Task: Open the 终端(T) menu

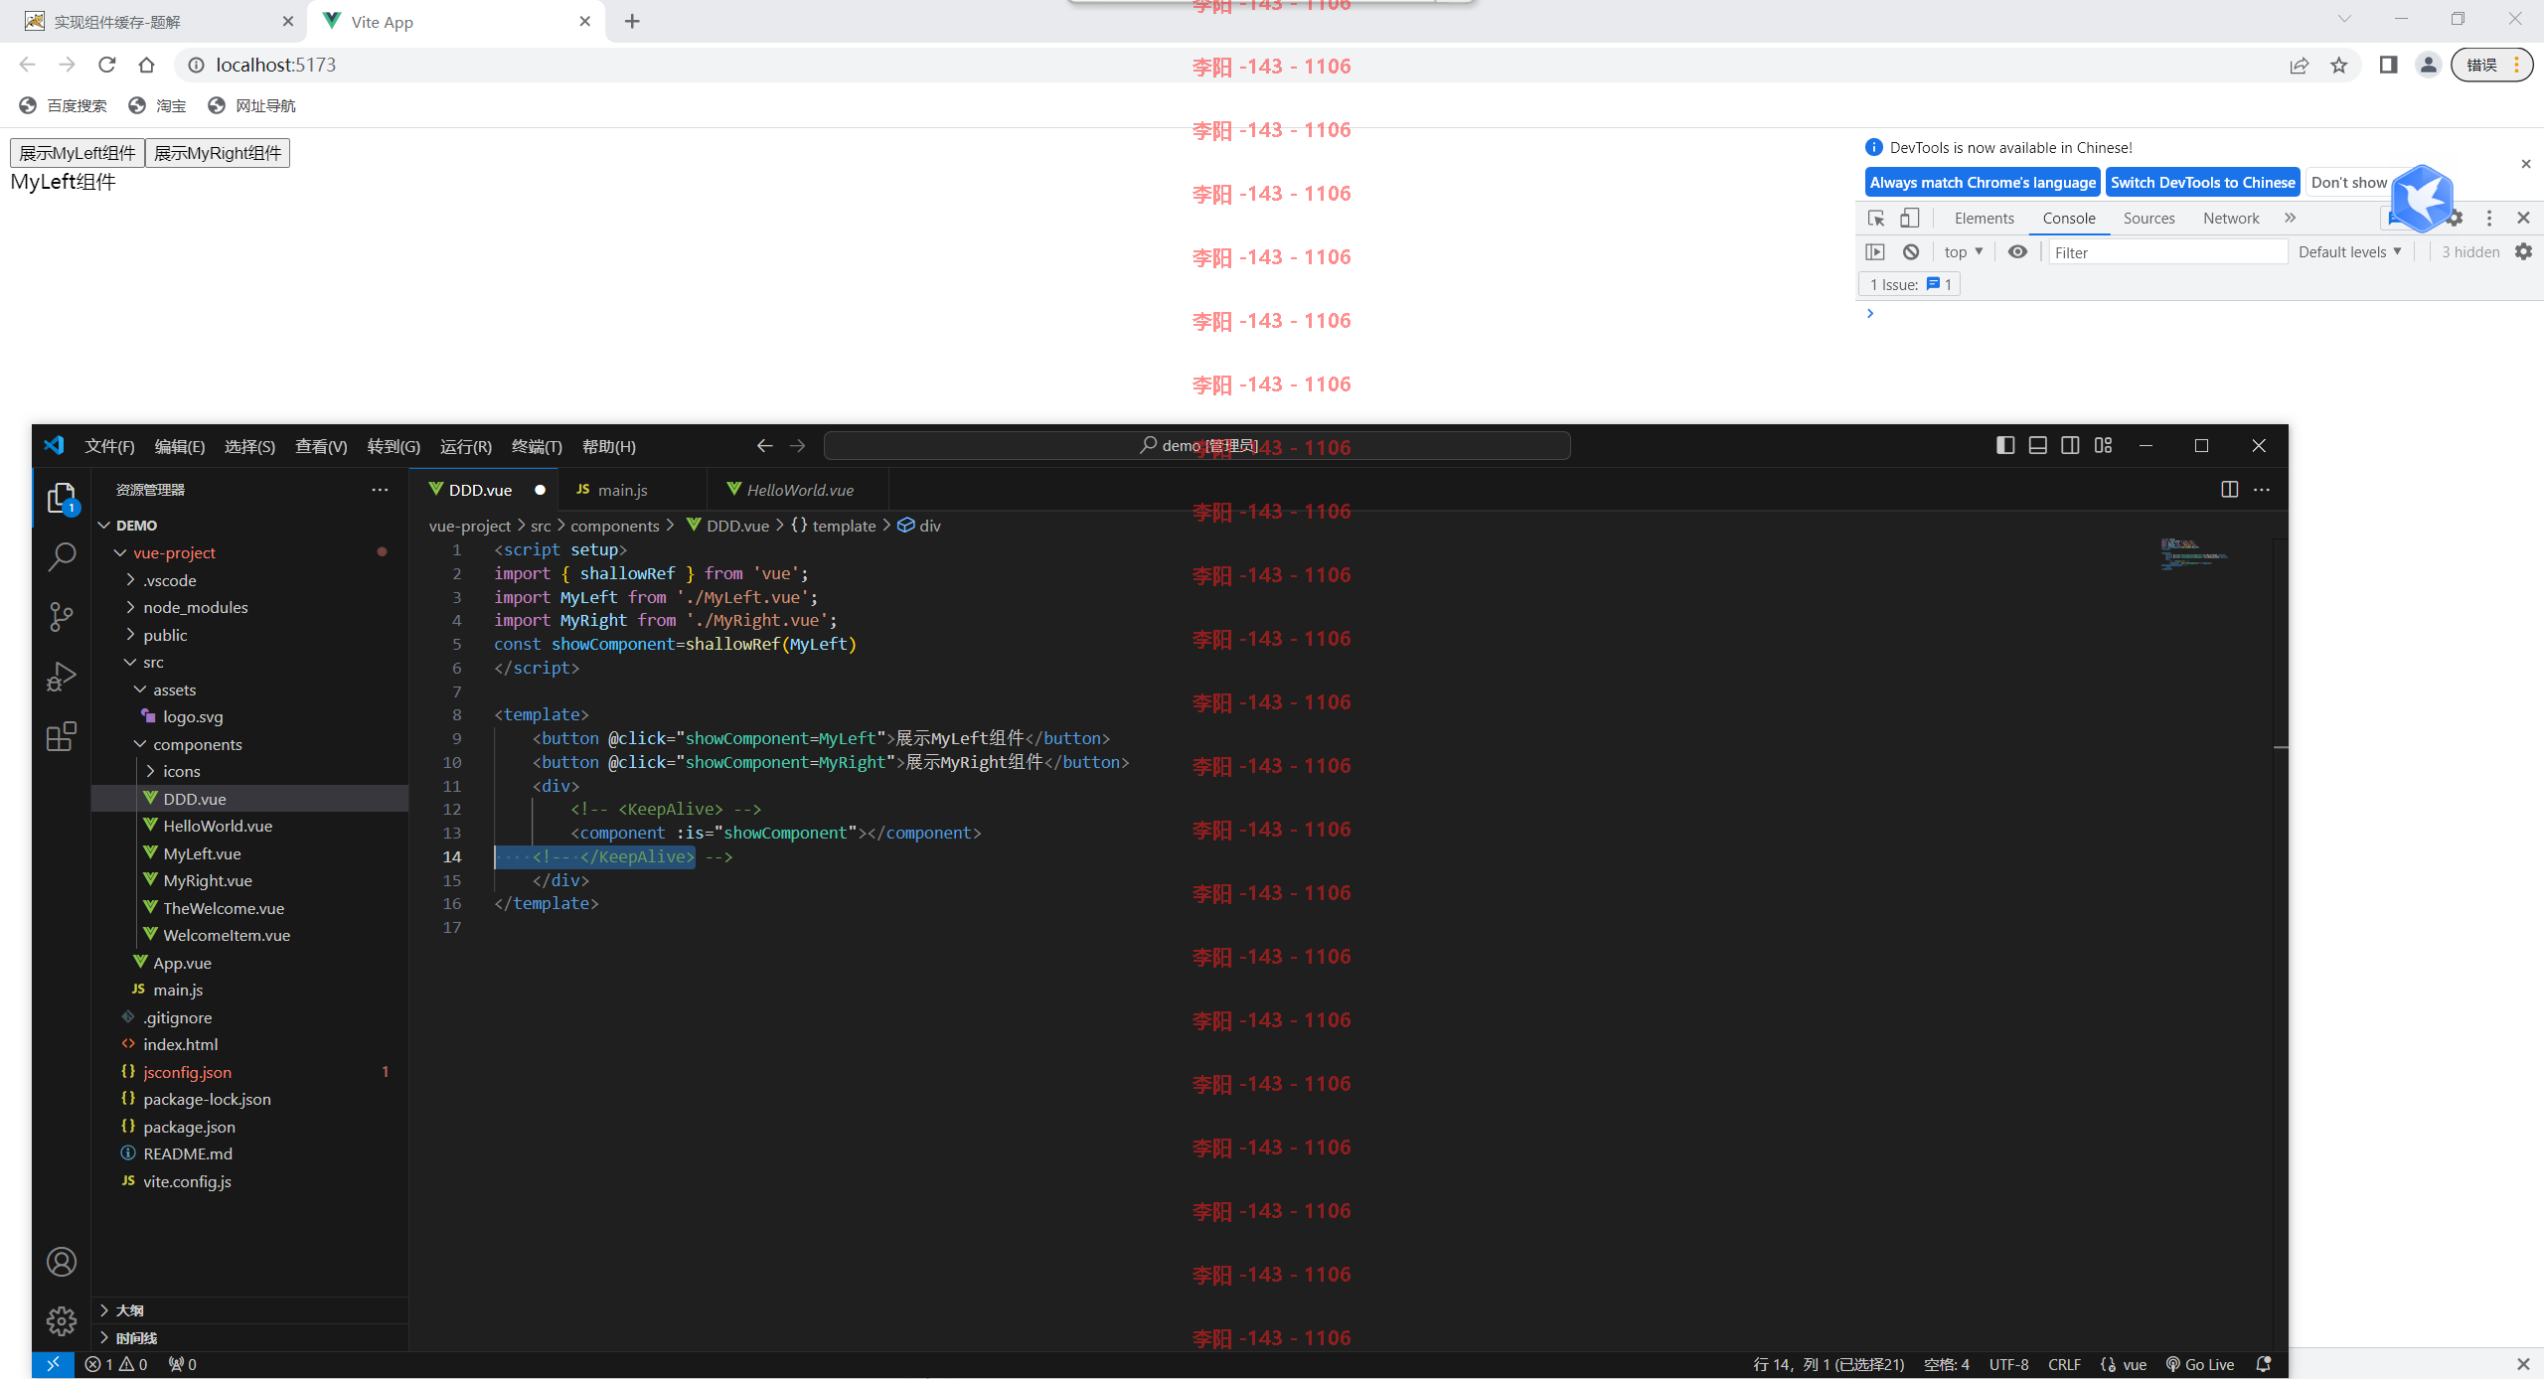Action: (x=537, y=446)
